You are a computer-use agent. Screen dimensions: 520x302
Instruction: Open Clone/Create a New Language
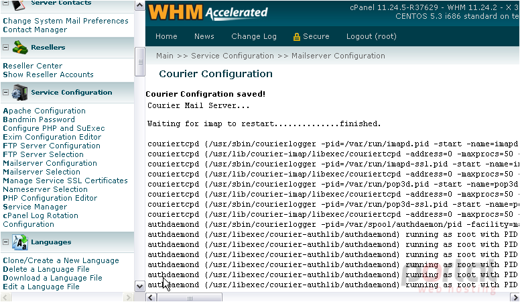61,260
